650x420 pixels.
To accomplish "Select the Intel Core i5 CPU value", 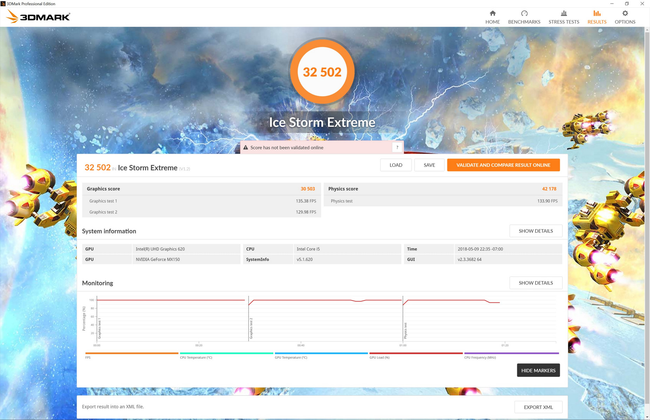I will point(308,249).
